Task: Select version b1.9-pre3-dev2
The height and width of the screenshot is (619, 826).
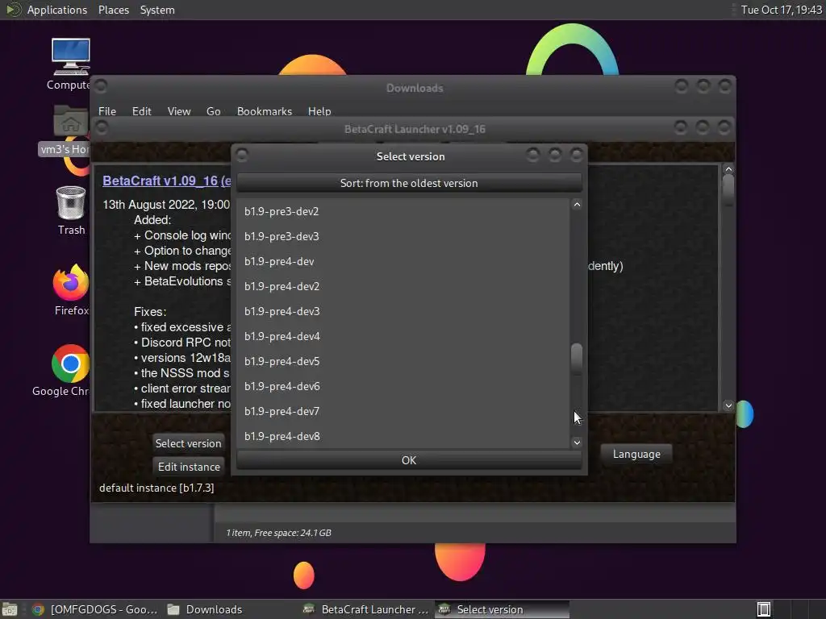Action: point(403,211)
